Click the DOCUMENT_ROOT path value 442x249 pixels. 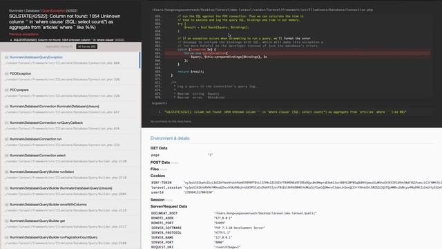click(265, 213)
